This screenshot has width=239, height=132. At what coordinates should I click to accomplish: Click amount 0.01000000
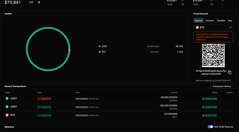(x=171, y=114)
